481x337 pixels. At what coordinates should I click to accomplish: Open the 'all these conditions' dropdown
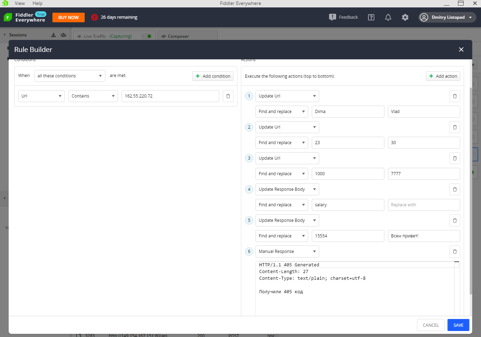coord(69,76)
